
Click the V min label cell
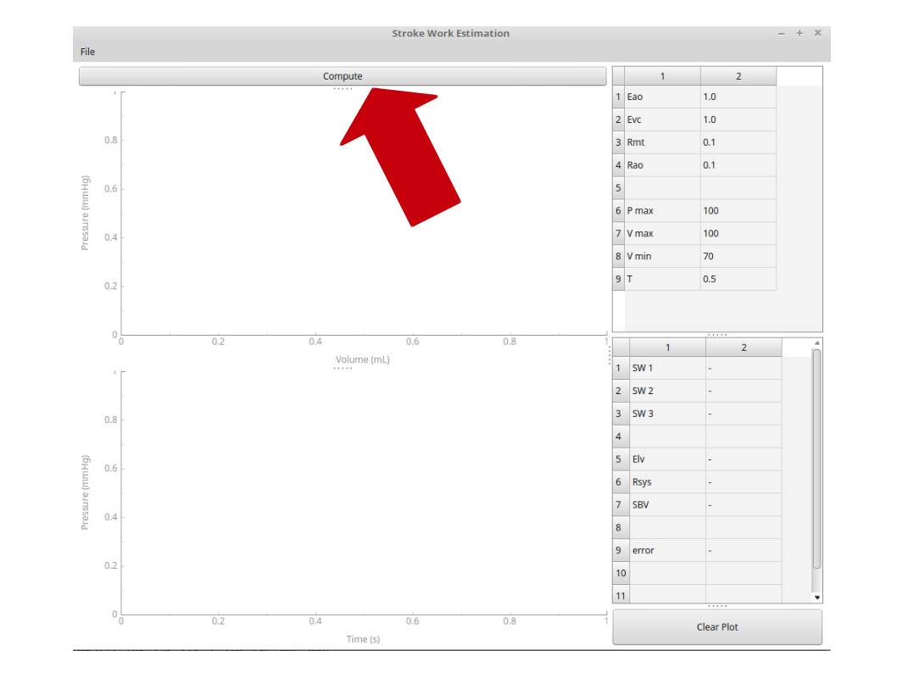[662, 256]
